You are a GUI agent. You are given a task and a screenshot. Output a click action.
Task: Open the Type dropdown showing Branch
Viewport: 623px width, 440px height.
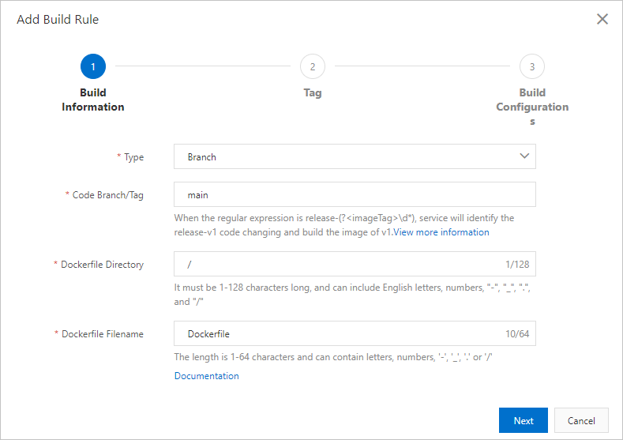(x=355, y=156)
